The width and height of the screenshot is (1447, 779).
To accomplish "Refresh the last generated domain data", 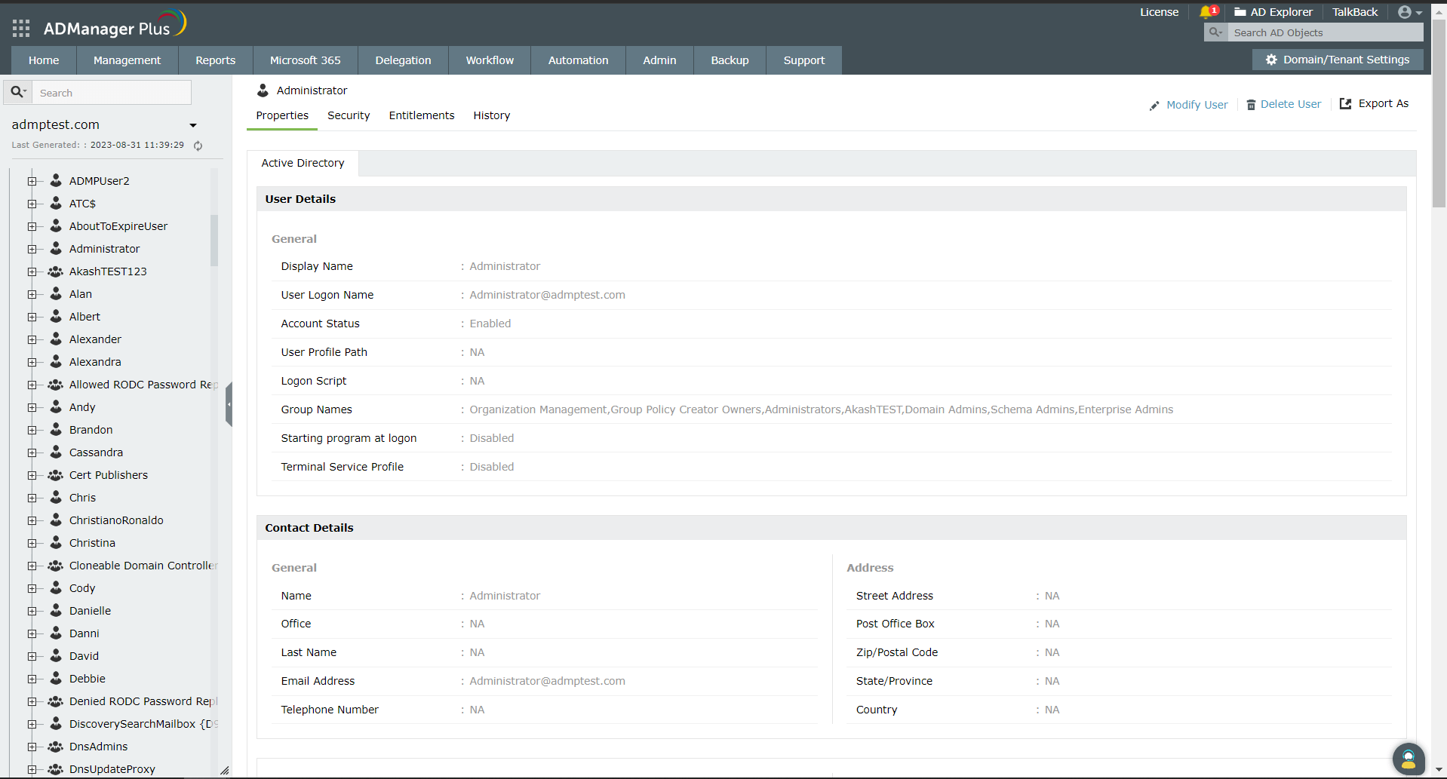I will click(x=198, y=146).
